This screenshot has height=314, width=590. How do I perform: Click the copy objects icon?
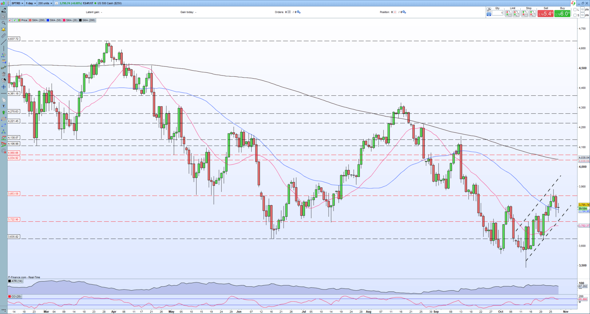click(4, 100)
